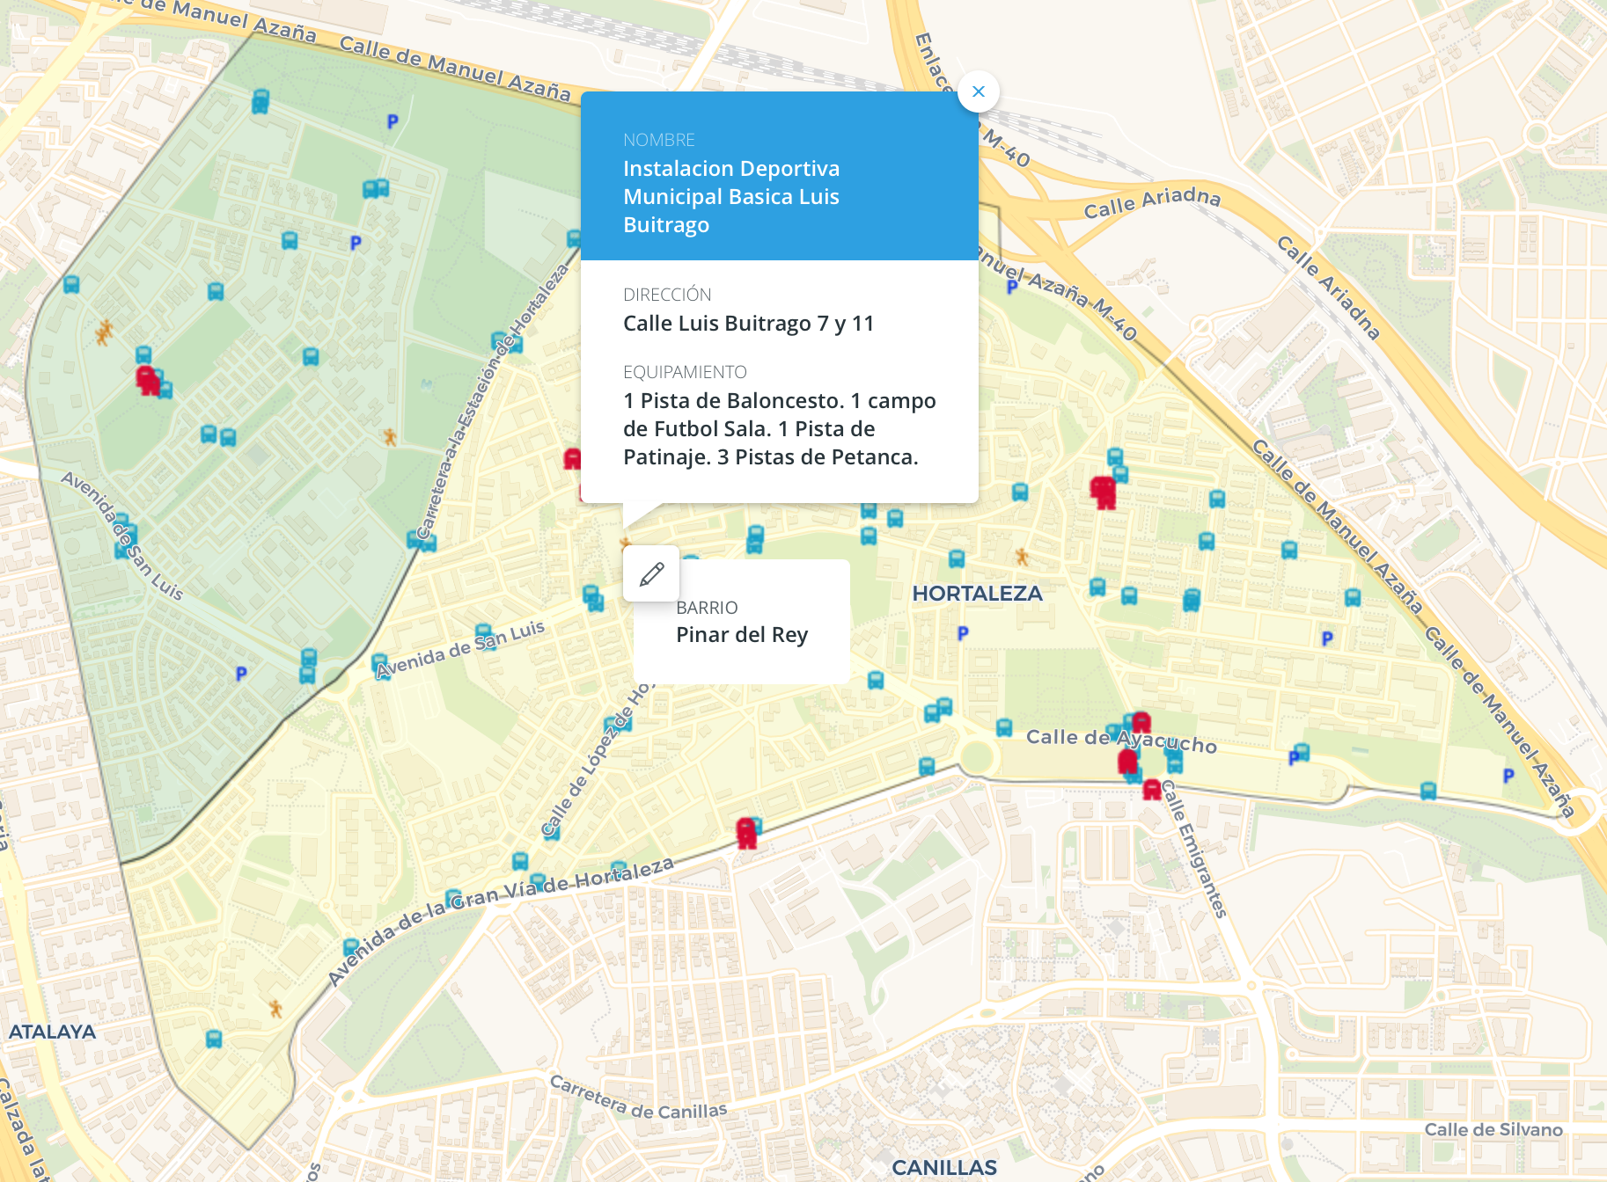Select bus stop at far right end of Calle de Ayacucho road
Viewport: 1607px width, 1182px height.
(1428, 791)
